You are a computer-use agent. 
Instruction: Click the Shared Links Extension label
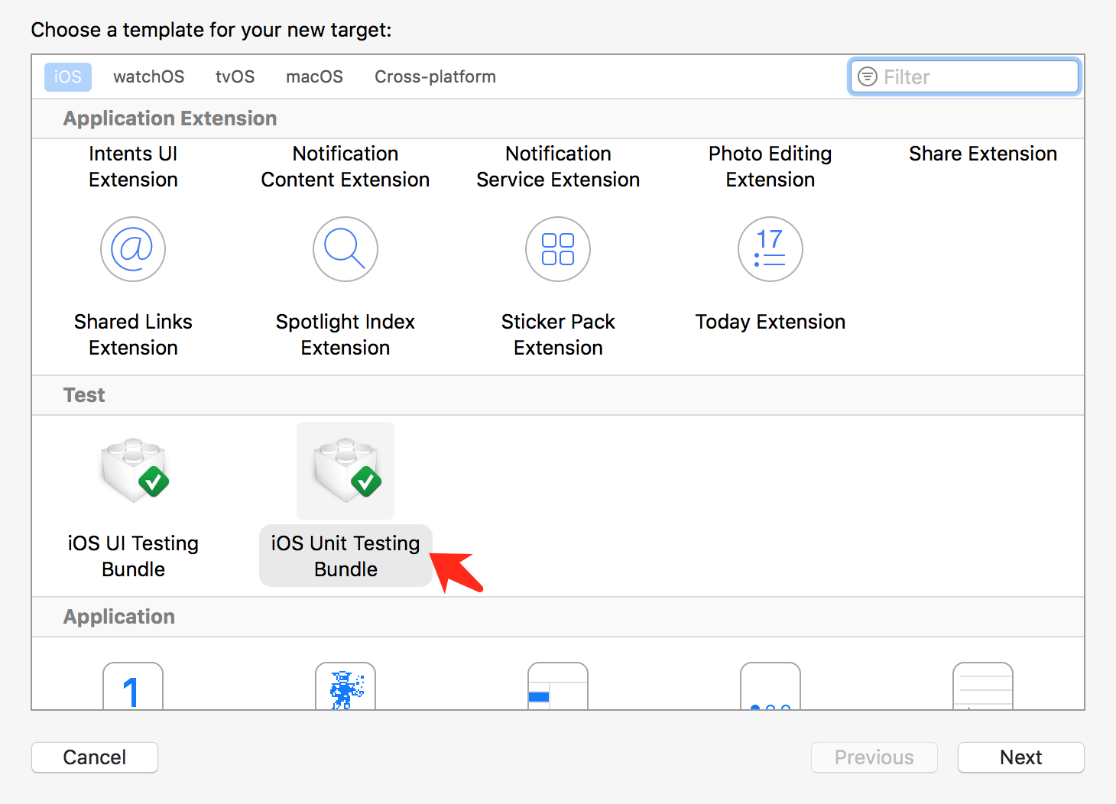tap(133, 335)
